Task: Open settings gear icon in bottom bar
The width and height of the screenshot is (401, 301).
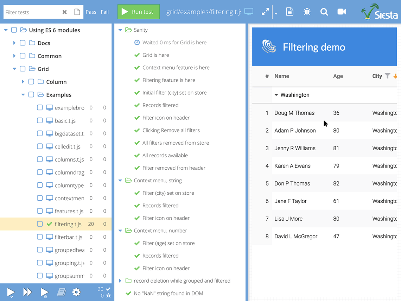Action: [x=76, y=292]
